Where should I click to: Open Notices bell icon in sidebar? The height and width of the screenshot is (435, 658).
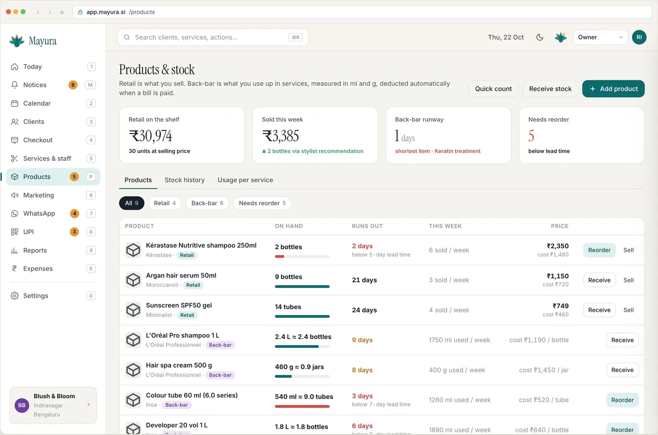coord(15,85)
